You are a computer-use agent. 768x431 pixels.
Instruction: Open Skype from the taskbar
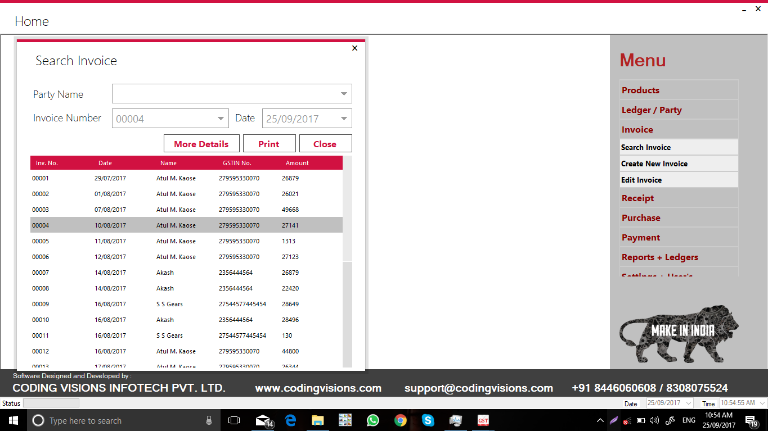pyautogui.click(x=428, y=420)
